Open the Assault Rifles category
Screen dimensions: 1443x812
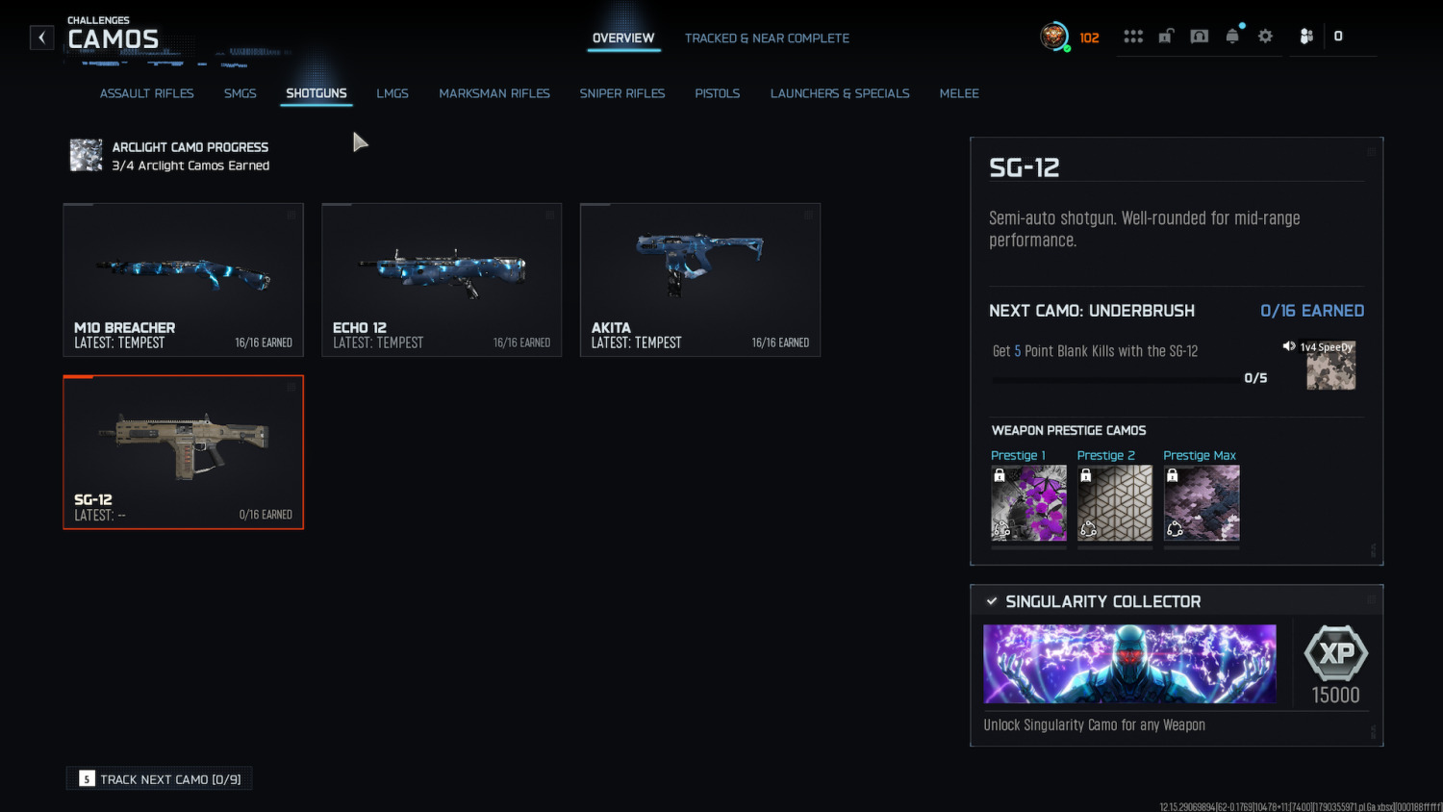click(x=147, y=93)
